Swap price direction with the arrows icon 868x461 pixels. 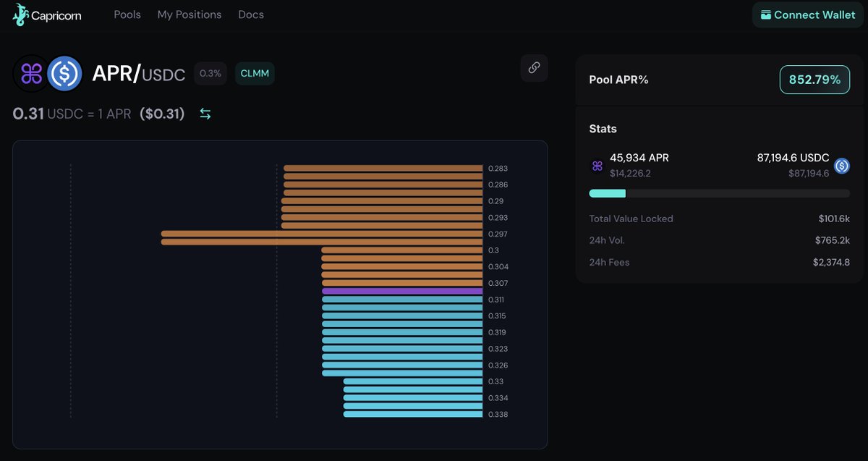(x=205, y=114)
